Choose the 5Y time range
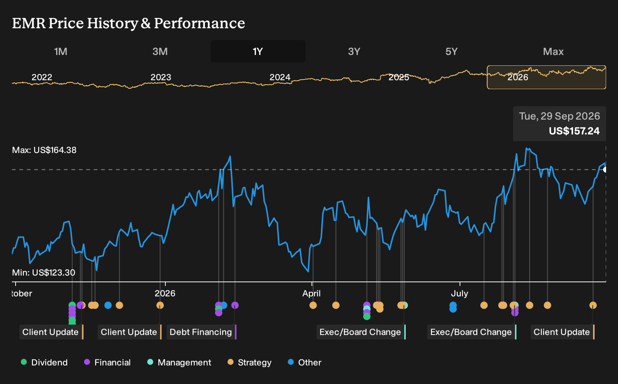This screenshot has height=384, width=618. 451,51
